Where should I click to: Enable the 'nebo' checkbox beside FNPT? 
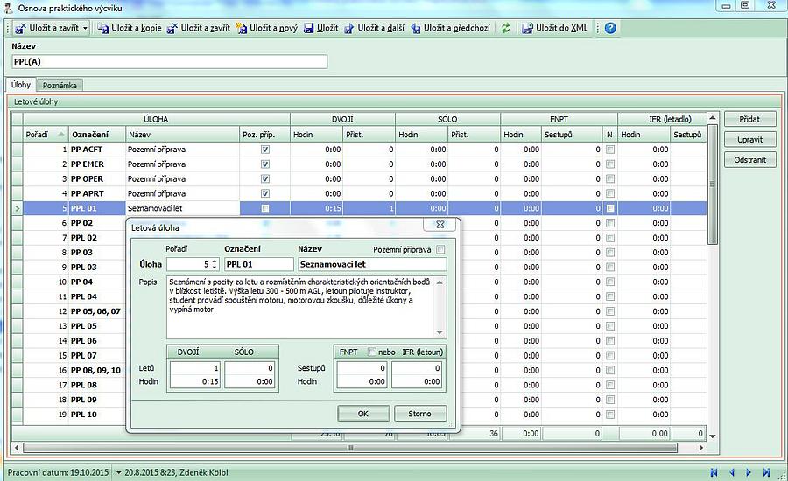(x=372, y=352)
